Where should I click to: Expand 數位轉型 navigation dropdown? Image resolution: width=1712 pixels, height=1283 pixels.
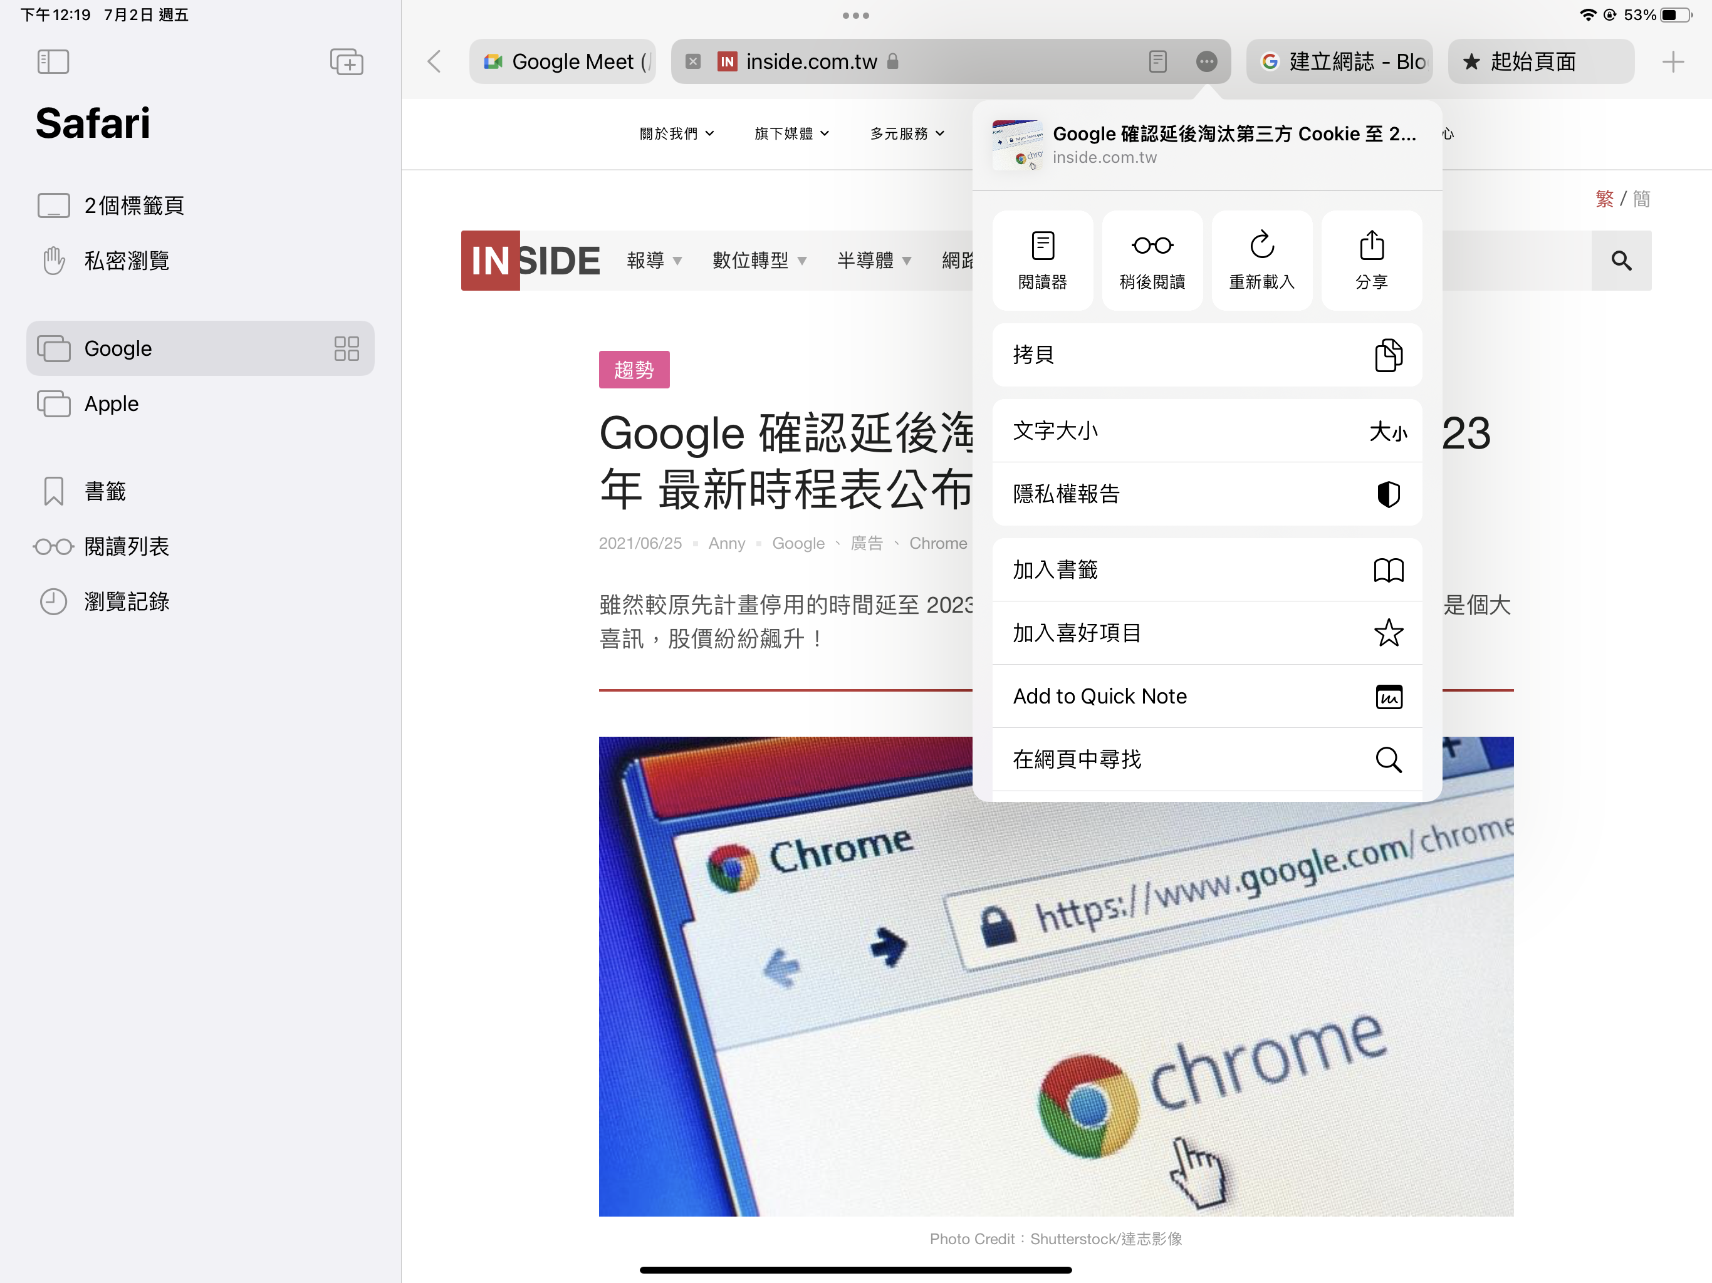pyautogui.click(x=759, y=261)
